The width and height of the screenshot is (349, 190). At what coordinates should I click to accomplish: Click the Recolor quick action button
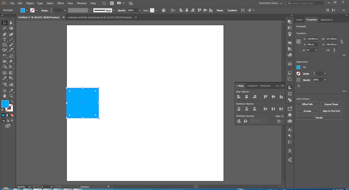(x=319, y=118)
